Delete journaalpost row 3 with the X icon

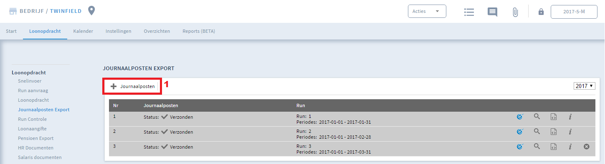pos(587,147)
